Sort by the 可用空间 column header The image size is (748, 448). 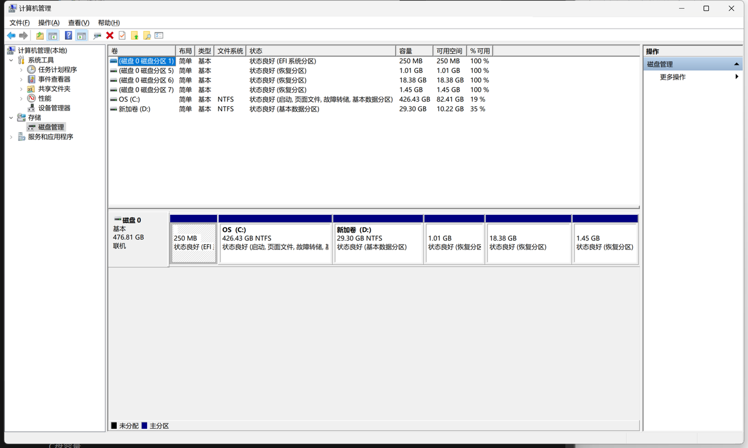point(450,51)
